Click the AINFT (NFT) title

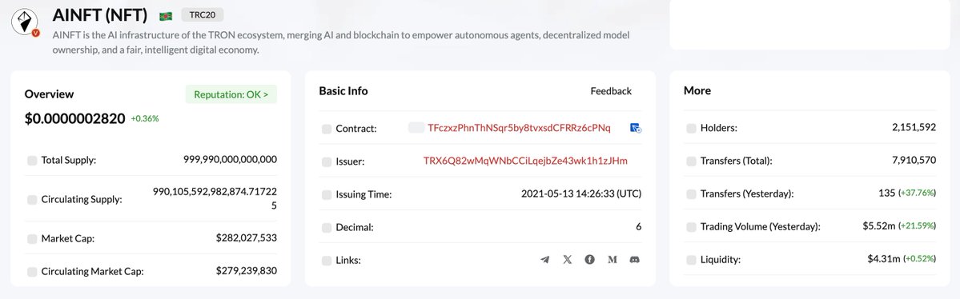(100, 14)
